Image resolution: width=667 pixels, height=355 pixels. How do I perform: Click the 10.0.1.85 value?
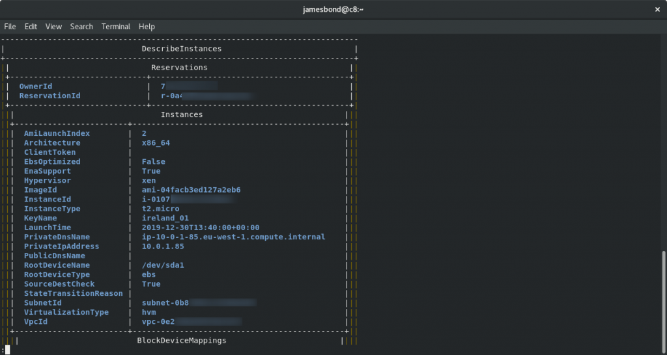click(x=163, y=246)
